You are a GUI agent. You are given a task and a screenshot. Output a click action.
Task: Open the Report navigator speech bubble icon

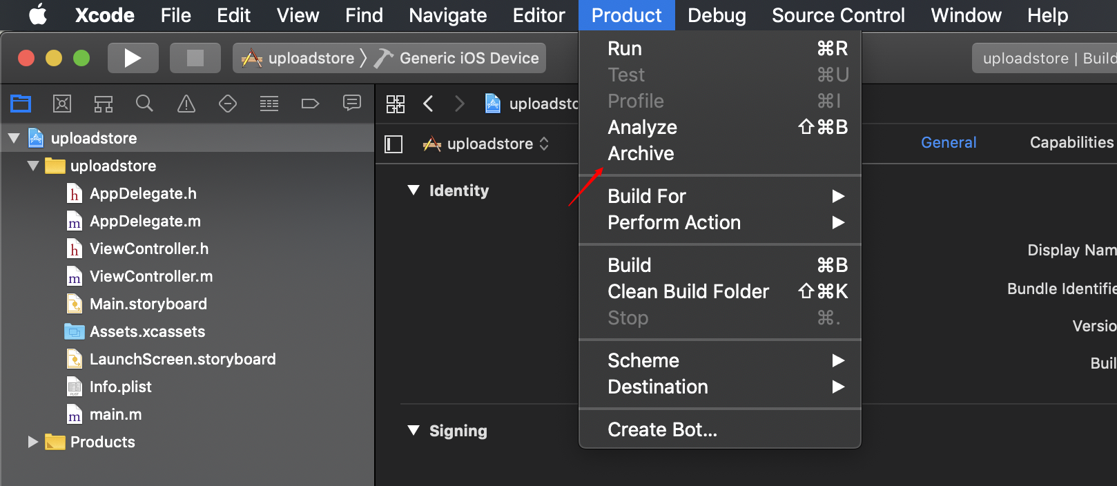tap(352, 104)
